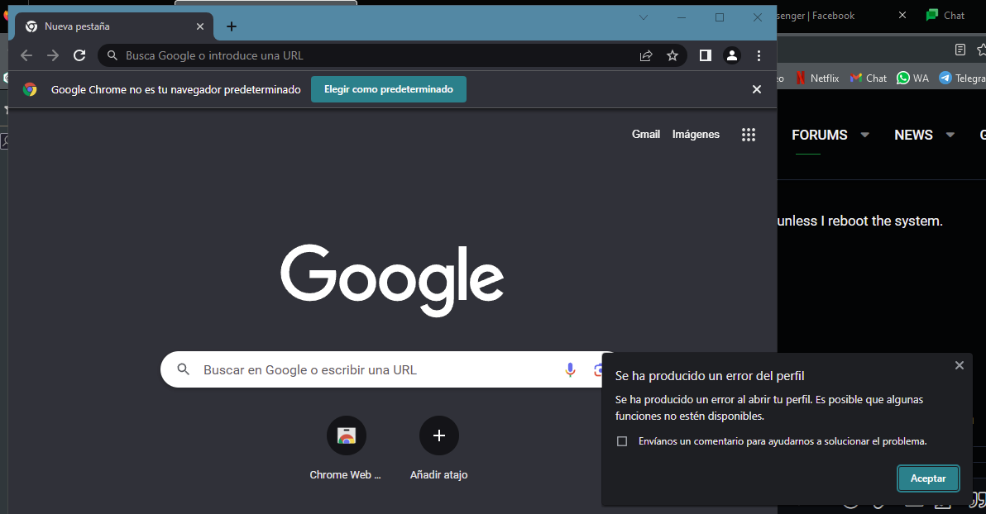Open a new tab with the plus button
986x514 pixels.
tap(232, 26)
